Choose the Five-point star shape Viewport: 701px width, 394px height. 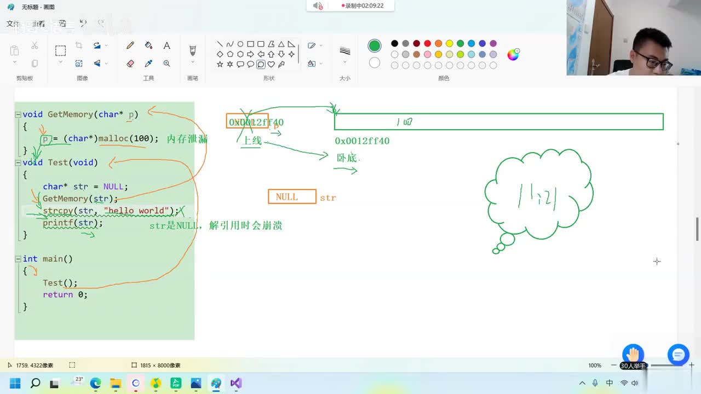coord(220,64)
